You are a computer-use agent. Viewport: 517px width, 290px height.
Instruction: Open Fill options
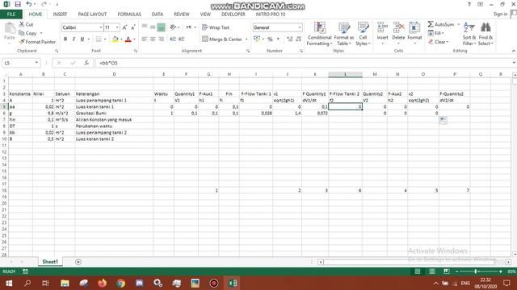coord(436,33)
